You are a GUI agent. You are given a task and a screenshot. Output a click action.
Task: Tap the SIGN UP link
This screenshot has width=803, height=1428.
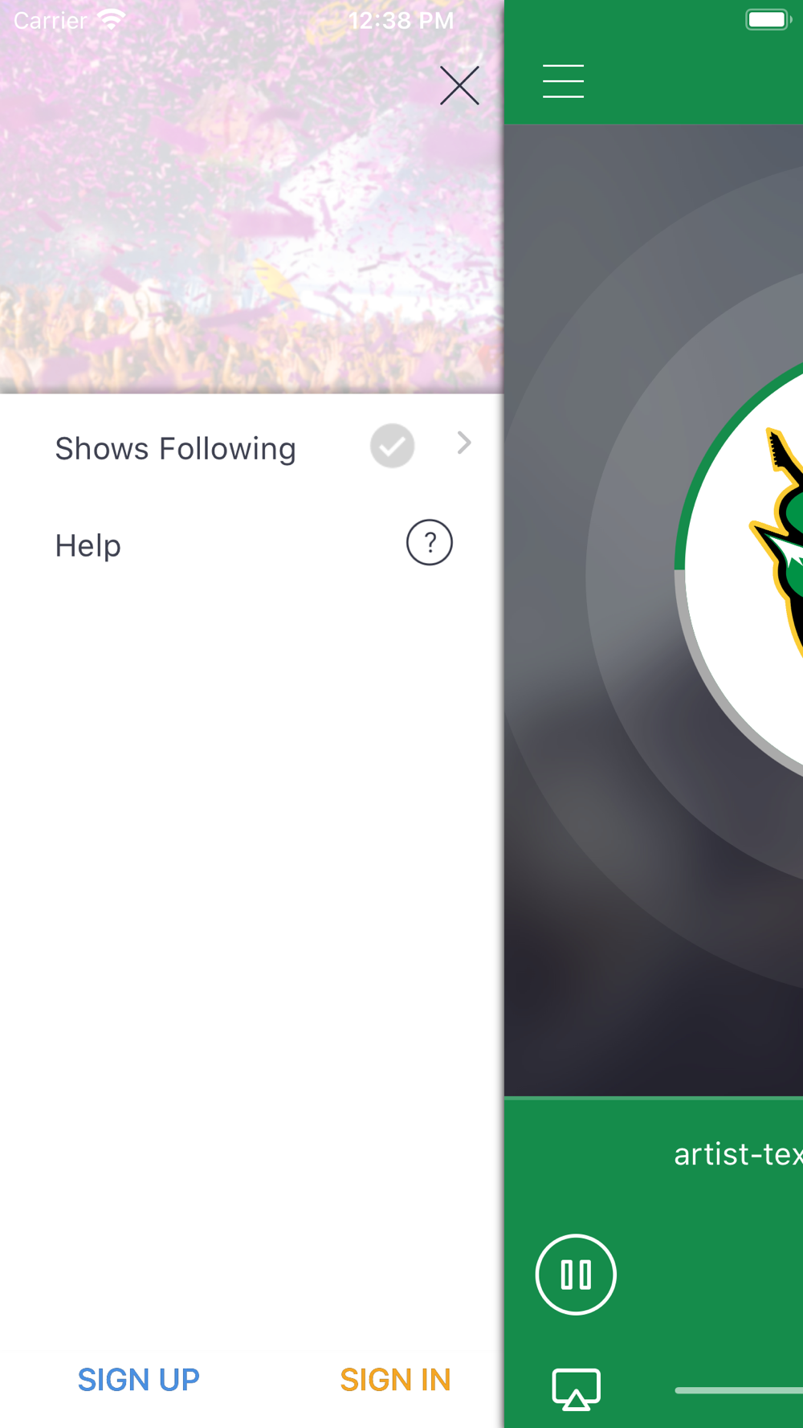pos(139,1380)
